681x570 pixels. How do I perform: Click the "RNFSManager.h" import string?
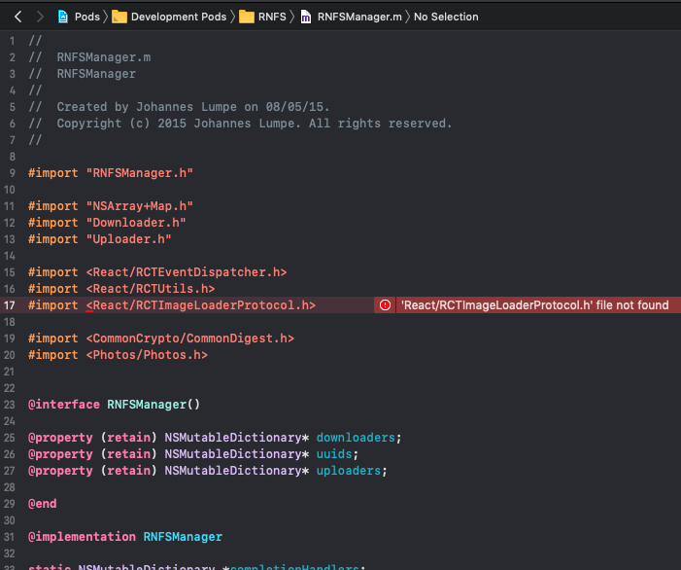click(140, 173)
